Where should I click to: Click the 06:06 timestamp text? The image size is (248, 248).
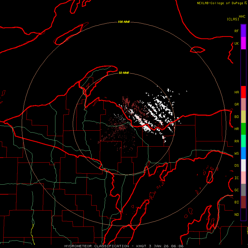[177, 246]
